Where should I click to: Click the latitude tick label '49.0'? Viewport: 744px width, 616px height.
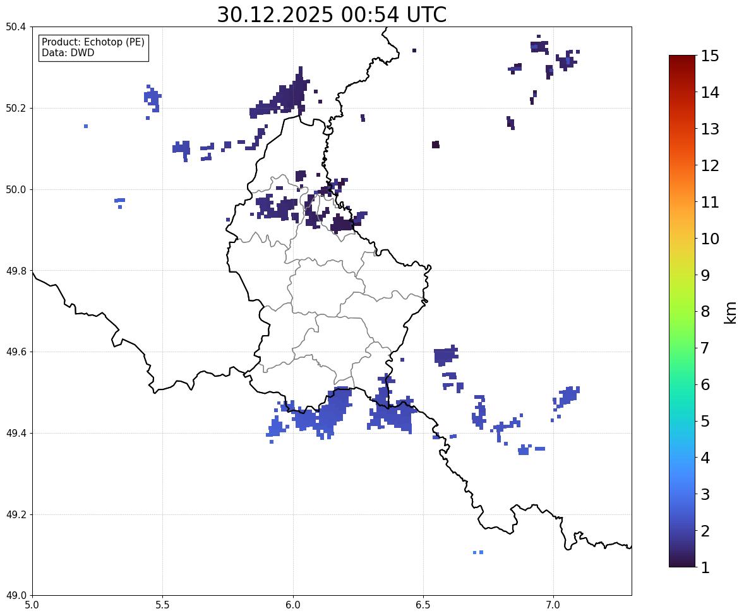tap(15, 596)
